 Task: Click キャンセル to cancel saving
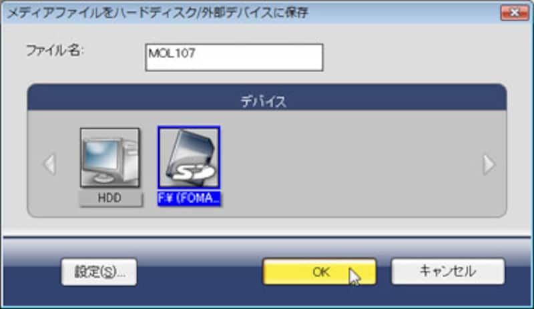(x=448, y=272)
